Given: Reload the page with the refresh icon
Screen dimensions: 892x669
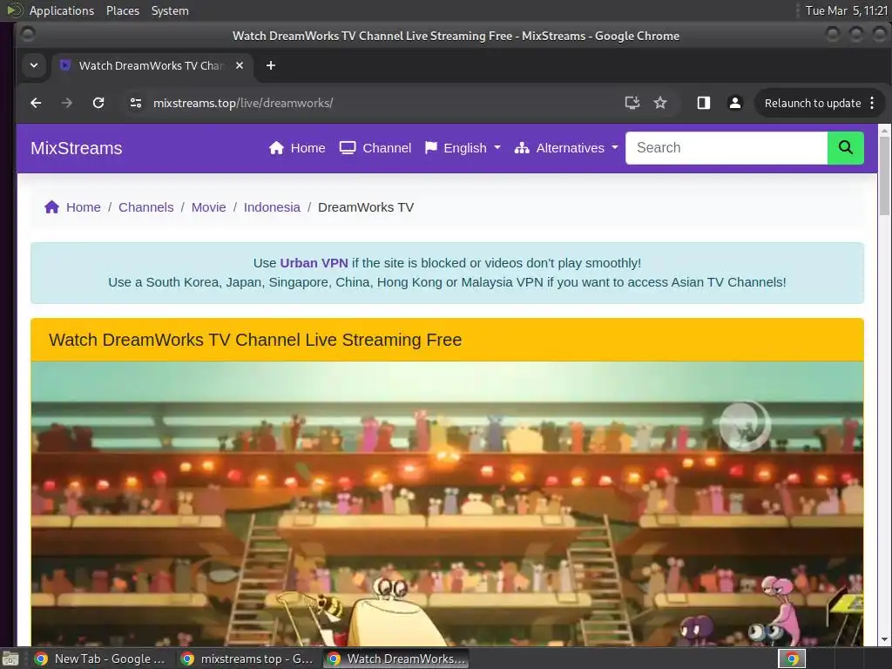Looking at the screenshot, I should point(98,103).
